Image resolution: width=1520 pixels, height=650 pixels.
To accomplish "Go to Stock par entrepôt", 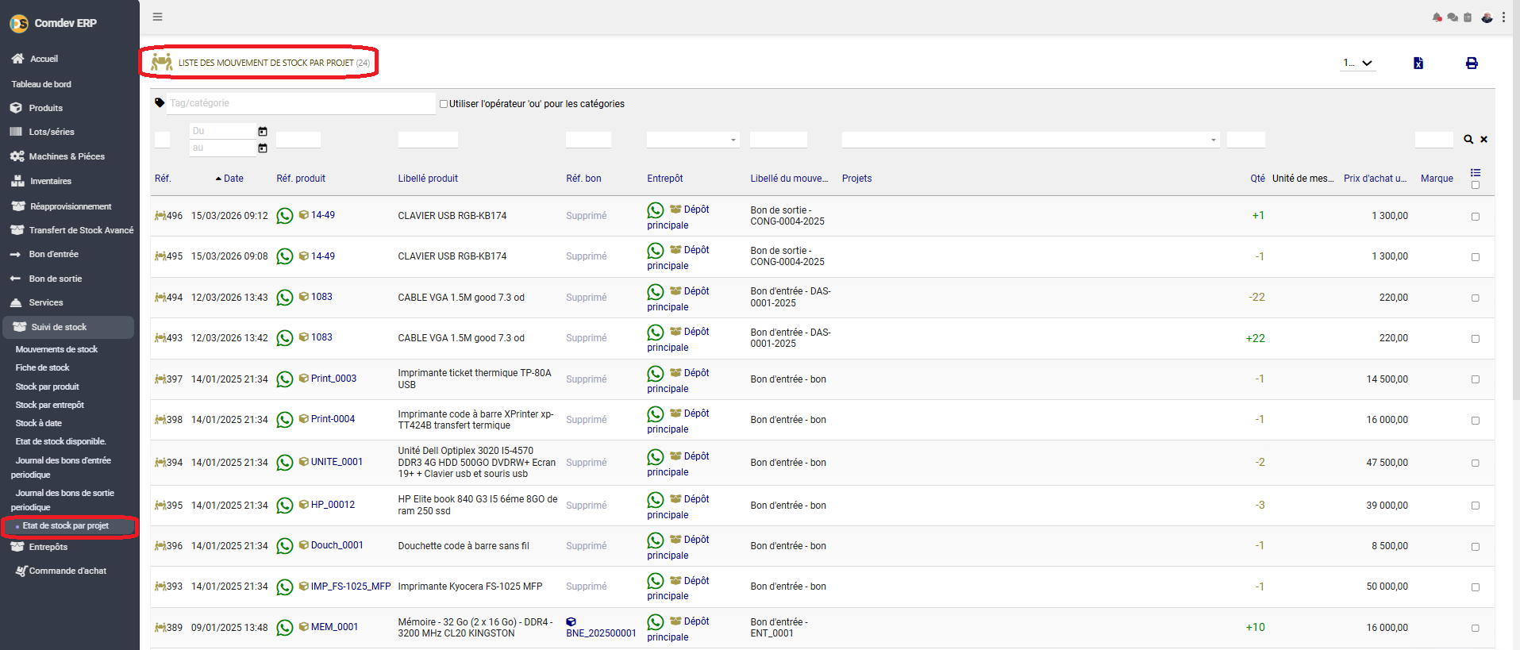I will [50, 405].
